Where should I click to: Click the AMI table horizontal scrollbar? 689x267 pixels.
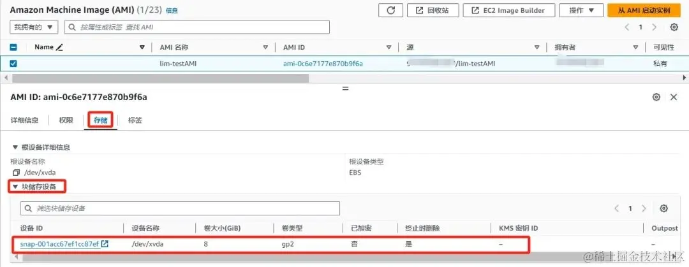[x=160, y=78]
